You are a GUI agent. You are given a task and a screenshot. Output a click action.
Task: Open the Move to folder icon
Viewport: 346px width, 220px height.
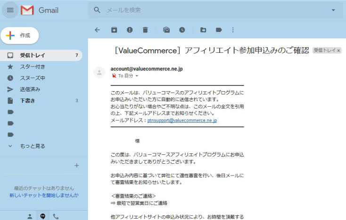pos(203,30)
